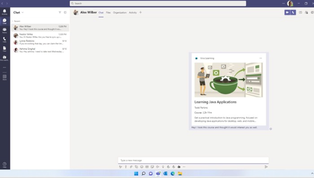The image size is (314, 178).
Task: Open the GIF picker in compose toolbar
Action: click(147, 167)
